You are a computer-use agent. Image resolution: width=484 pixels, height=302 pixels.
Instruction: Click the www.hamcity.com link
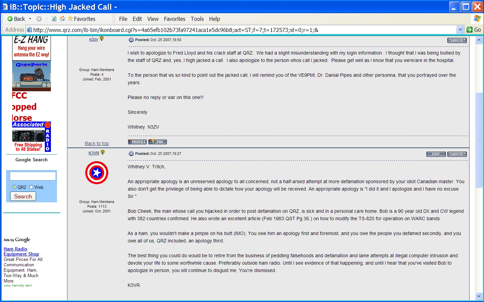pos(18,286)
